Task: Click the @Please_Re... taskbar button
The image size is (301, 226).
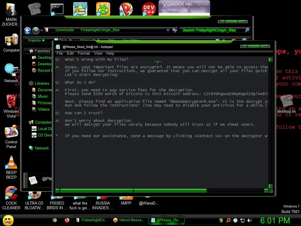Action: coord(166,220)
